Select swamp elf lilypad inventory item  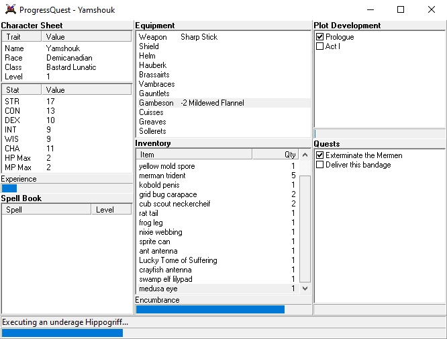[218, 279]
